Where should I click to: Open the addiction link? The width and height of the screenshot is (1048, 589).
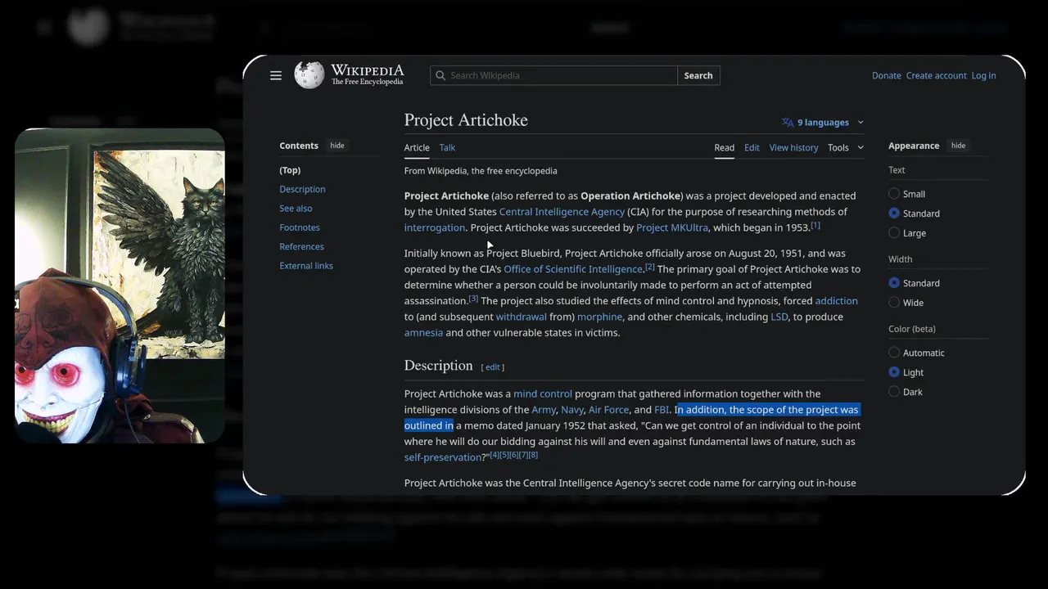(x=836, y=301)
